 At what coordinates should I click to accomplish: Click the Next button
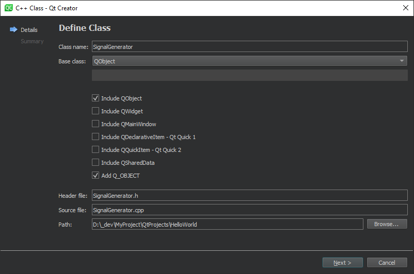coord(342,263)
